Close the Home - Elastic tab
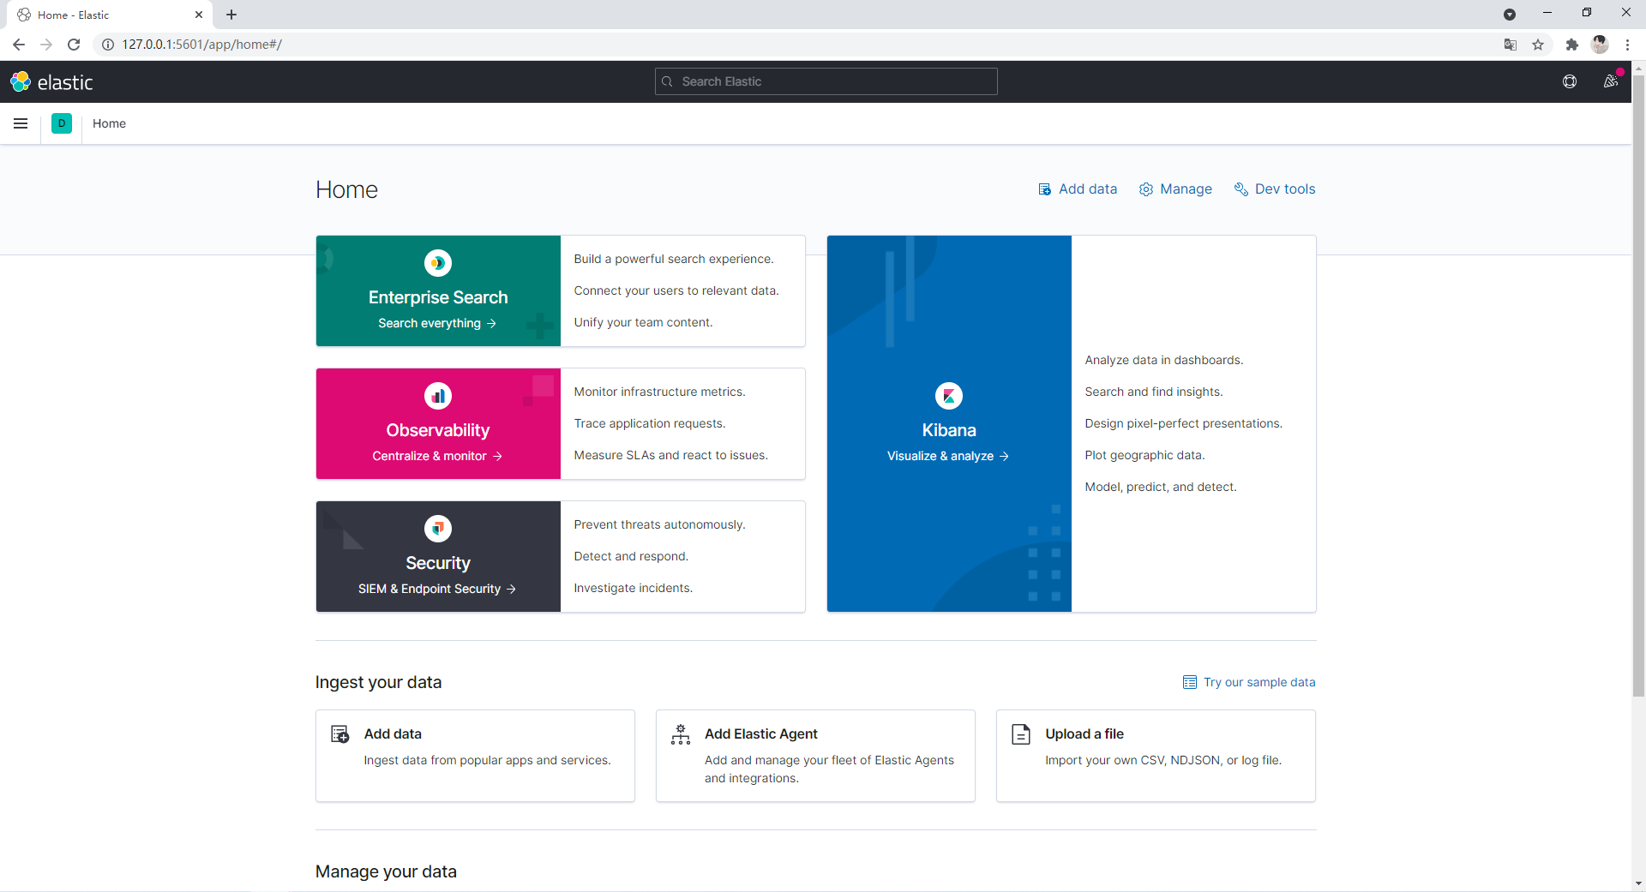Viewport: 1646px width, 892px height. [199, 15]
